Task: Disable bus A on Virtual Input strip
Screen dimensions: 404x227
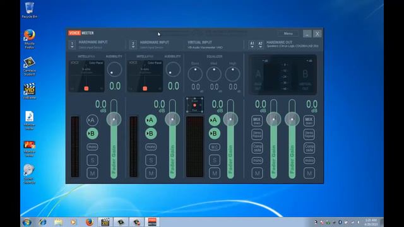Action: pyautogui.click(x=215, y=120)
